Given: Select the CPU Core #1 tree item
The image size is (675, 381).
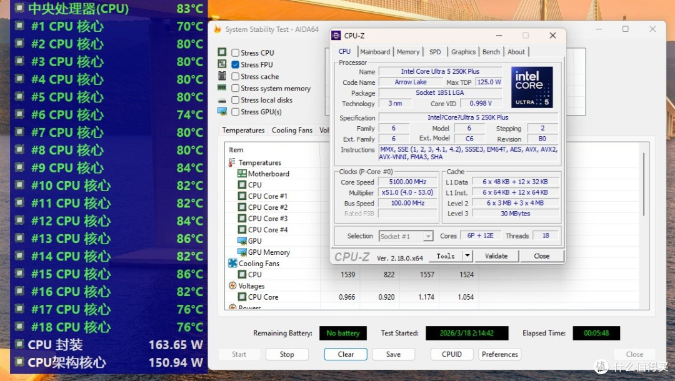Looking at the screenshot, I should tap(267, 196).
